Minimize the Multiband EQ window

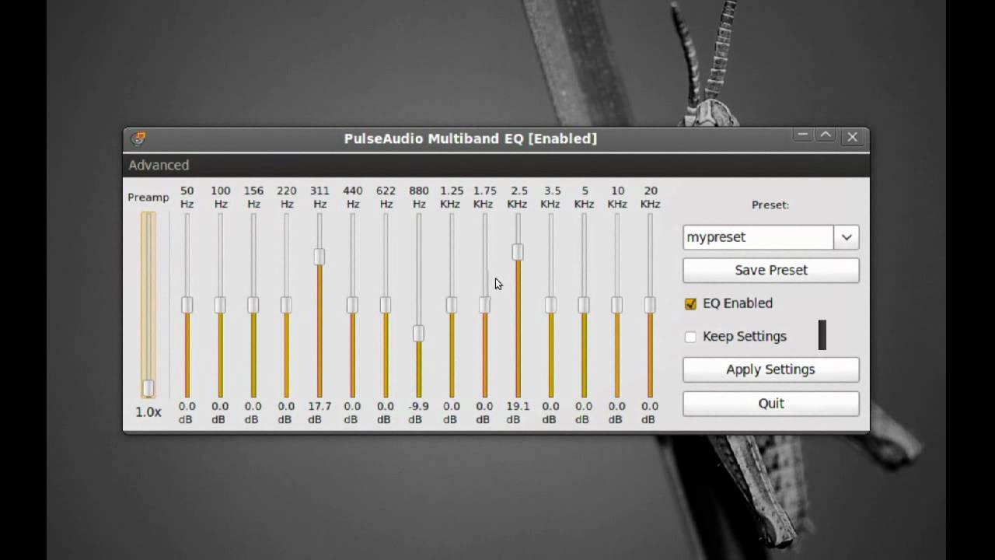(x=803, y=136)
